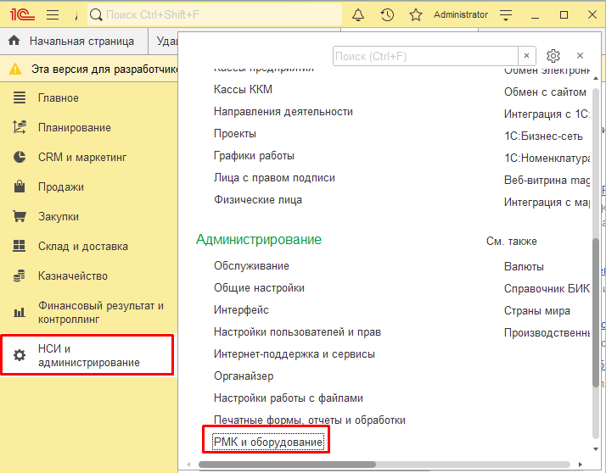Click the Закупки cart icon
Viewport: 606px width, 473px height.
[x=20, y=216]
